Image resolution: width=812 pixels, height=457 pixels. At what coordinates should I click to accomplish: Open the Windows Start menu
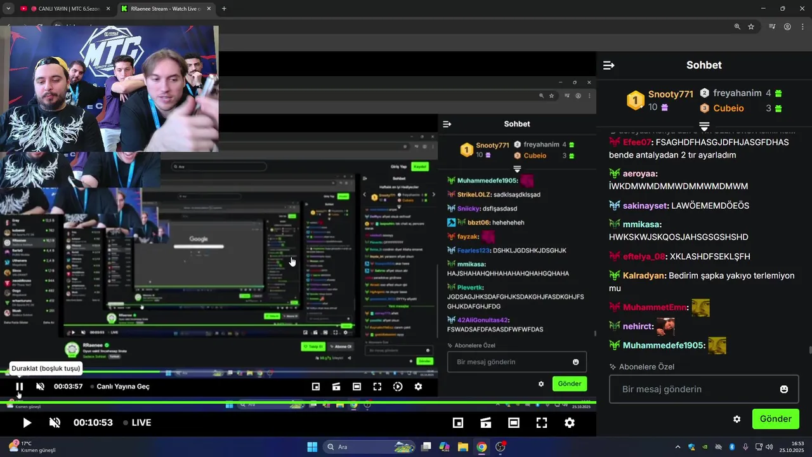(312, 447)
